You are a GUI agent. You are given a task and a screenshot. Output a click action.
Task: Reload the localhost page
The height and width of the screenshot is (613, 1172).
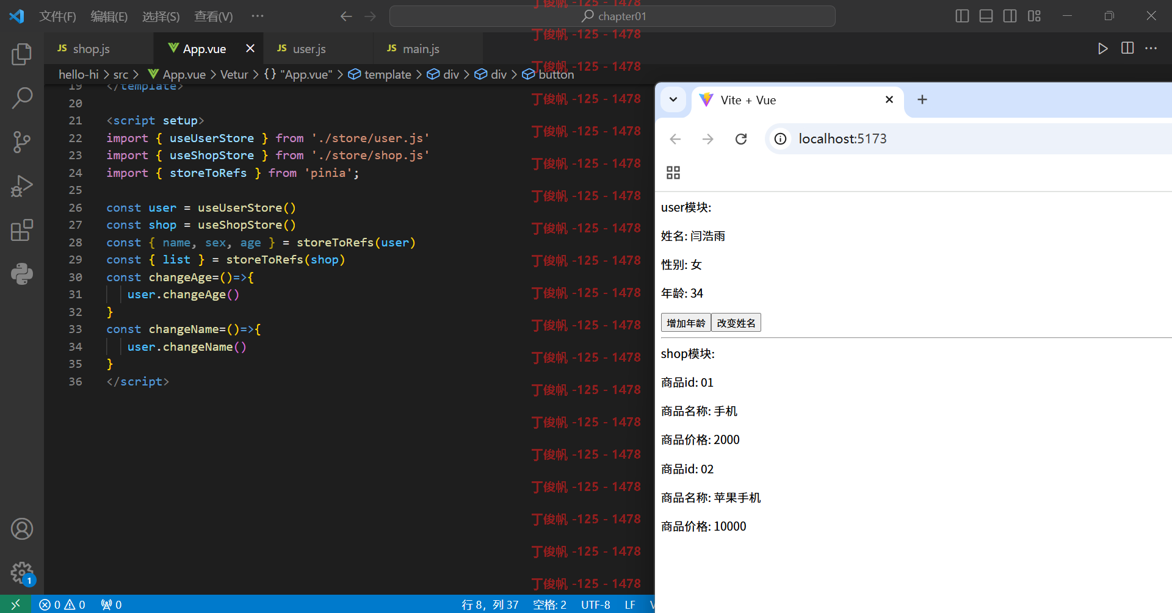(741, 139)
